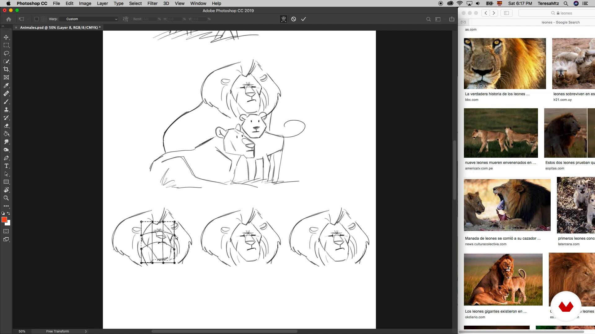Reset default foreground and background colors

(x=3, y=213)
